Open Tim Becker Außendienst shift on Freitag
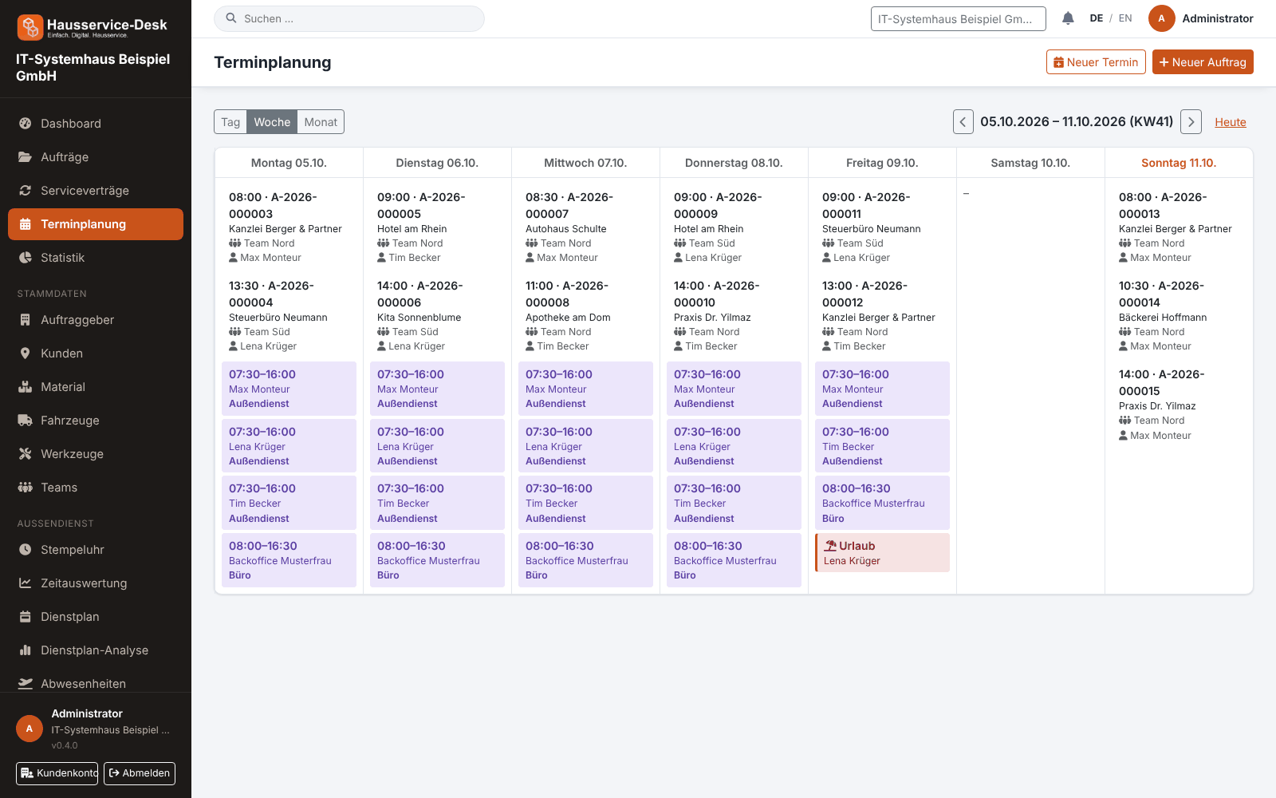This screenshot has height=798, width=1276. (x=882, y=446)
